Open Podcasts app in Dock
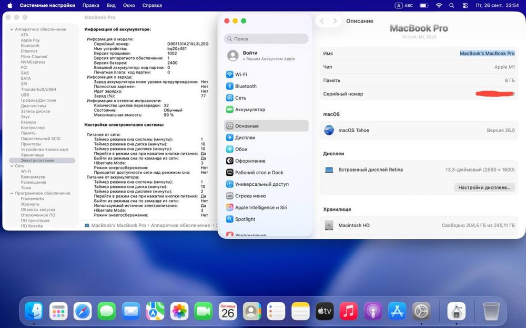Screen dimensions: 526x328 (x=373, y=311)
